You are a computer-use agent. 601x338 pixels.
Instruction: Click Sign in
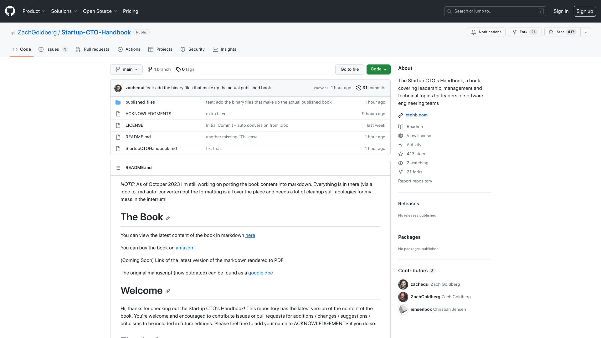pyautogui.click(x=561, y=11)
